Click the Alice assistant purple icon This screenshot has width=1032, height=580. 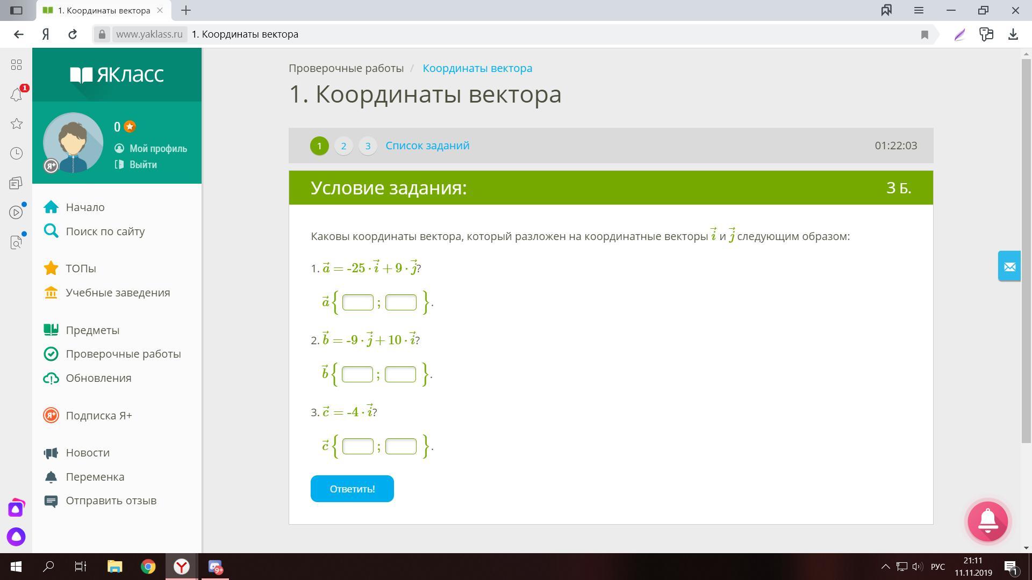point(16,536)
